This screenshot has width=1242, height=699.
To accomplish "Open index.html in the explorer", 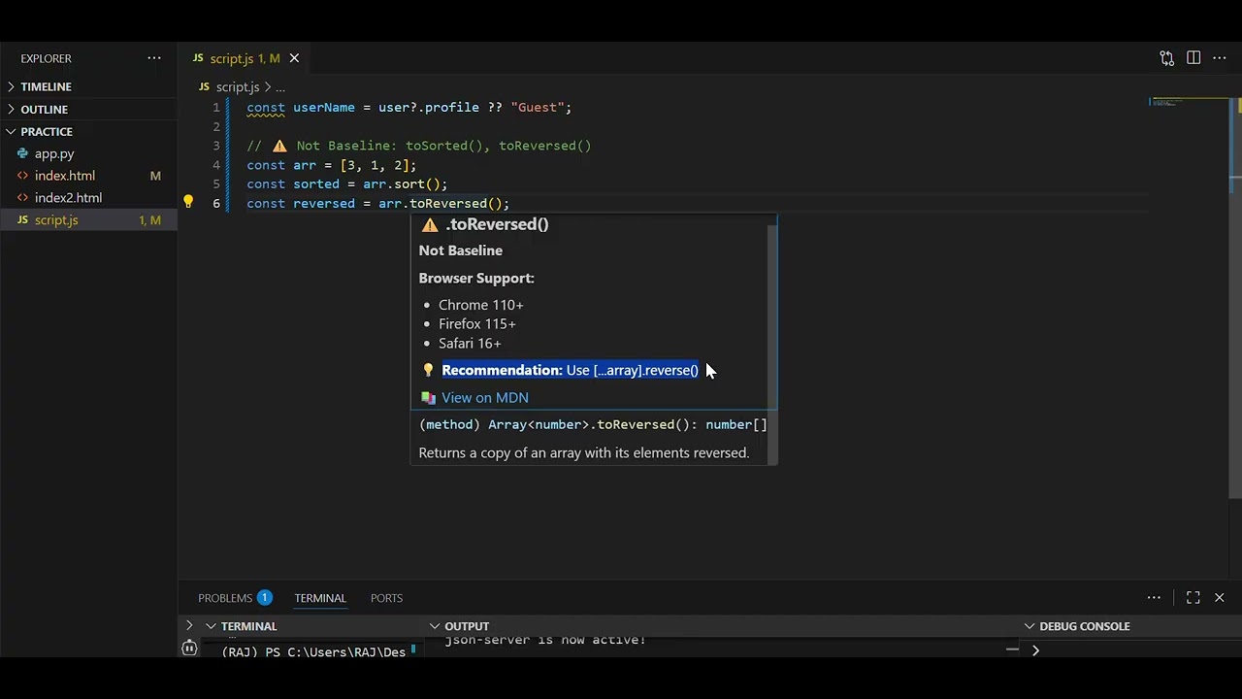I will (88, 176).
